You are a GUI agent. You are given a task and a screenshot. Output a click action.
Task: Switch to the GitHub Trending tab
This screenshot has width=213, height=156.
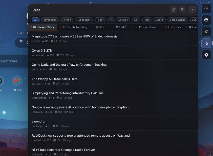pyautogui.click(x=75, y=27)
